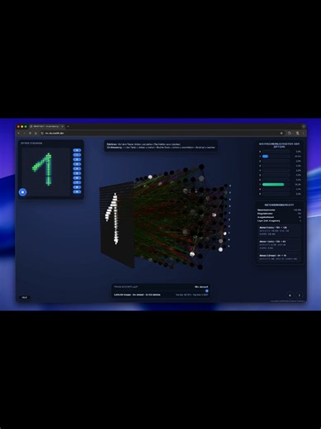The width and height of the screenshot is (321, 429).
Task: Close the MNIST browser tab
Action: coord(63,126)
